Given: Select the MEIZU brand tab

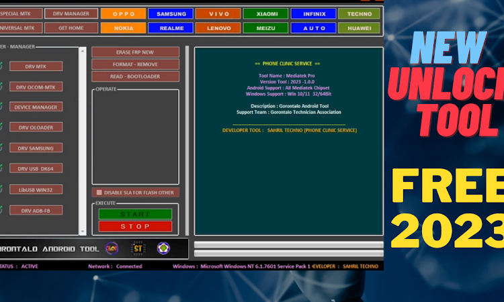Looking at the screenshot, I should (266, 28).
